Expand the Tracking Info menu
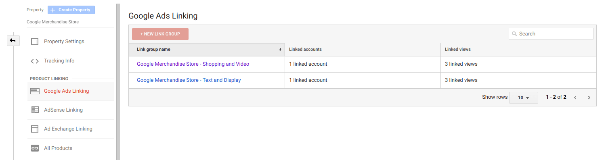604x160 pixels. coord(71,61)
